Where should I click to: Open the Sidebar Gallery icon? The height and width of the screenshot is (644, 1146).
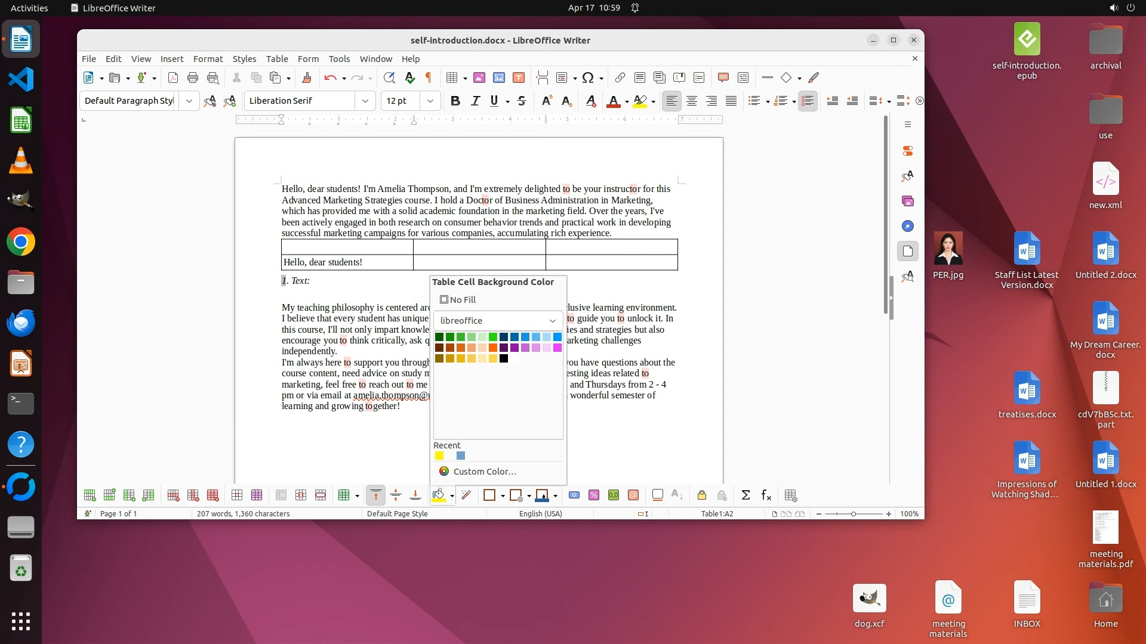click(x=907, y=201)
